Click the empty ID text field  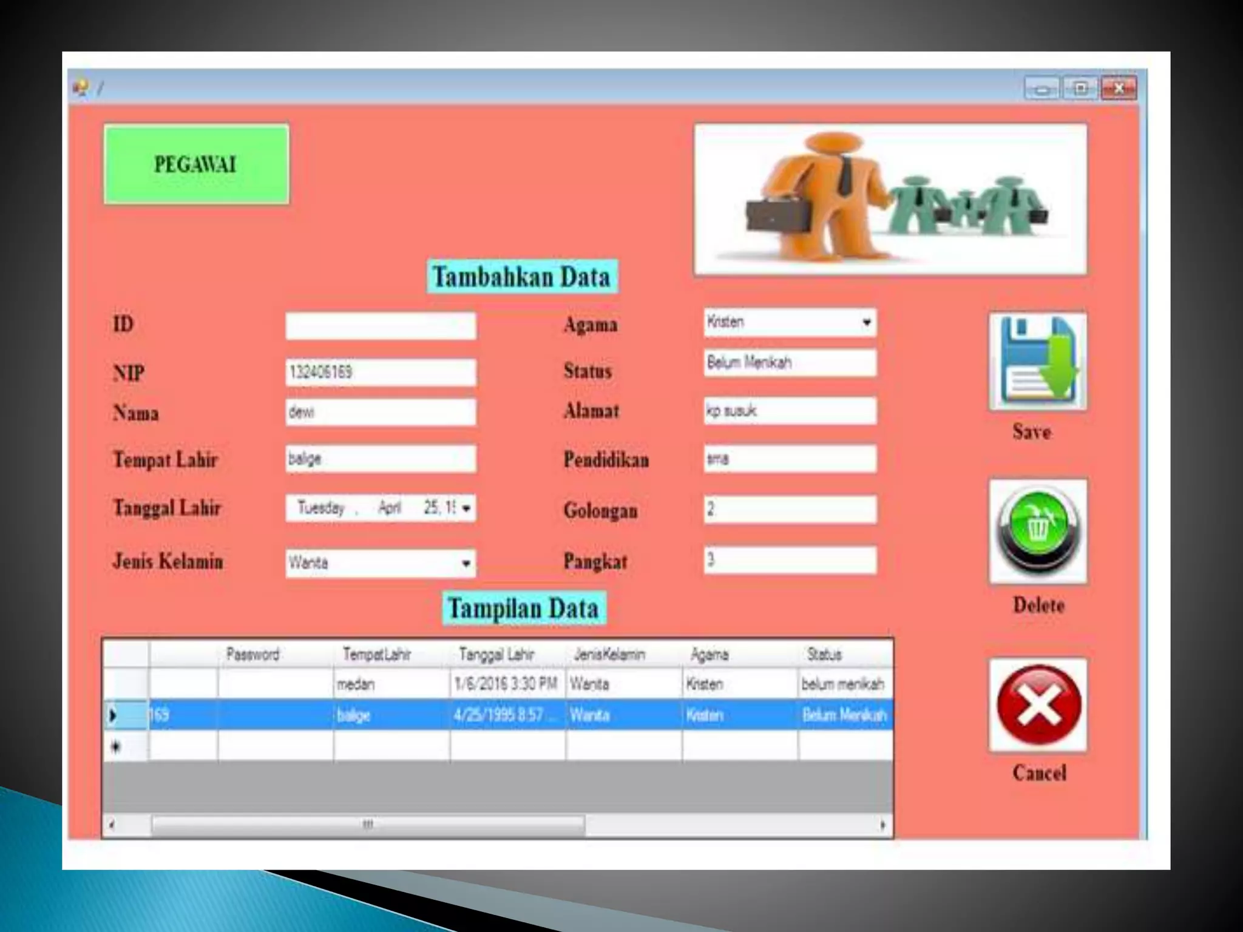coord(381,326)
